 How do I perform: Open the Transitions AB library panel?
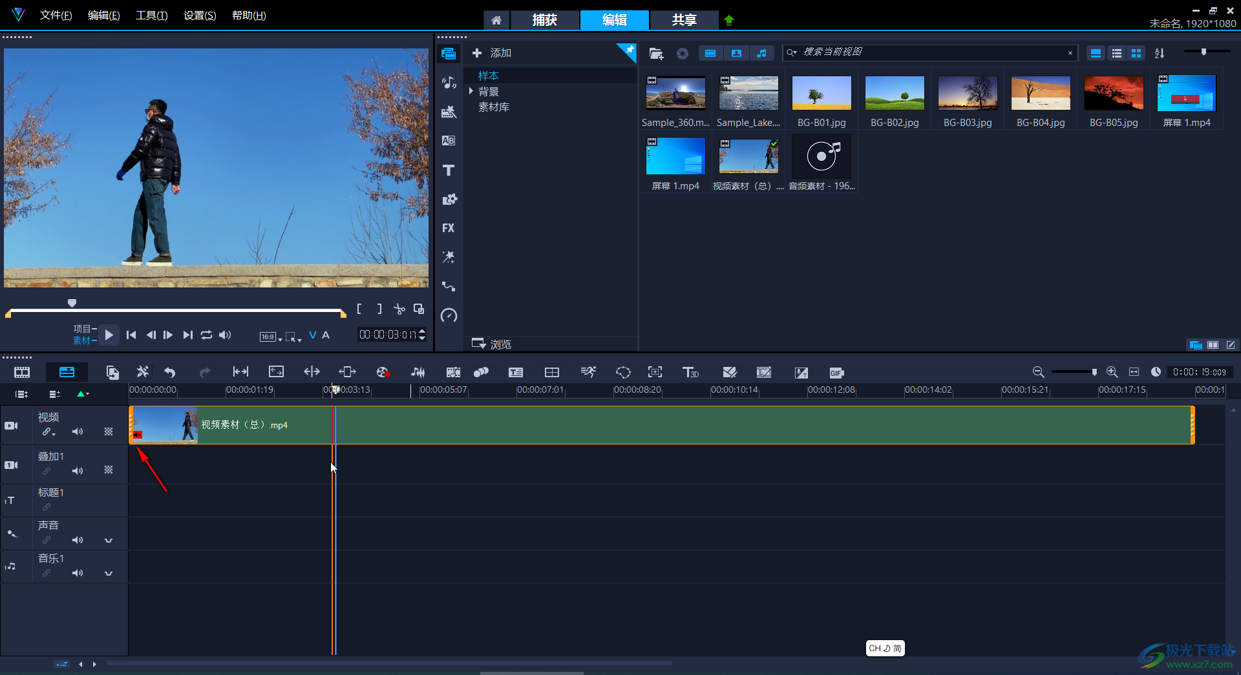(x=449, y=141)
